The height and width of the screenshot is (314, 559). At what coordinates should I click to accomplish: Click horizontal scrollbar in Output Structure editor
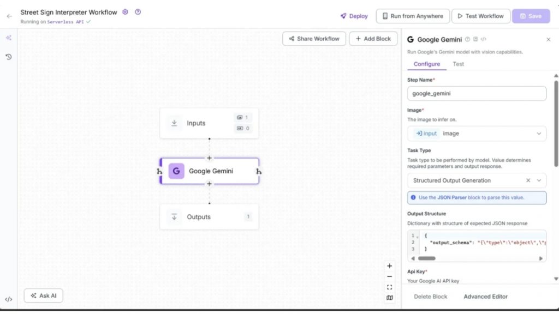pos(427,258)
